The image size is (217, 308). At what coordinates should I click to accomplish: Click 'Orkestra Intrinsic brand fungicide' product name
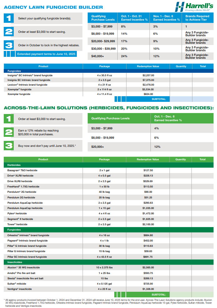(28, 235)
